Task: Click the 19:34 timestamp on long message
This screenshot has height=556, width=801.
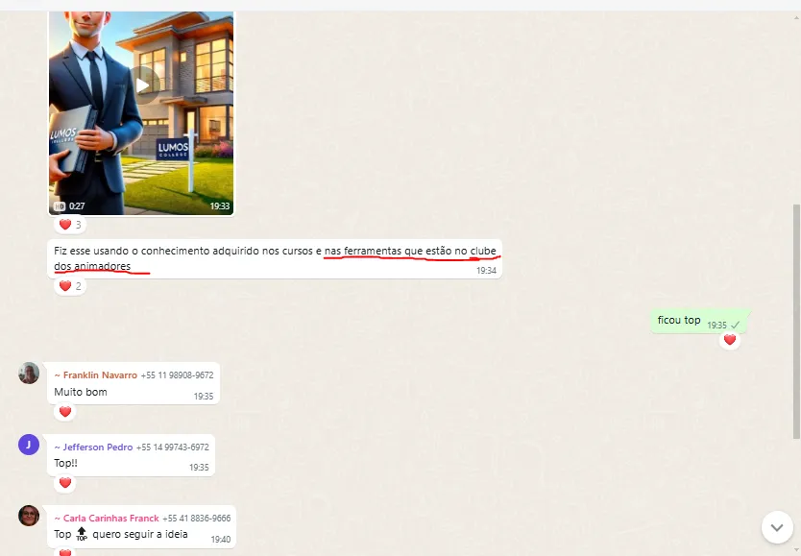Action: tap(486, 271)
